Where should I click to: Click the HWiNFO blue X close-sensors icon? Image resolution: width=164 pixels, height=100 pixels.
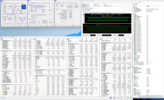point(131,98)
